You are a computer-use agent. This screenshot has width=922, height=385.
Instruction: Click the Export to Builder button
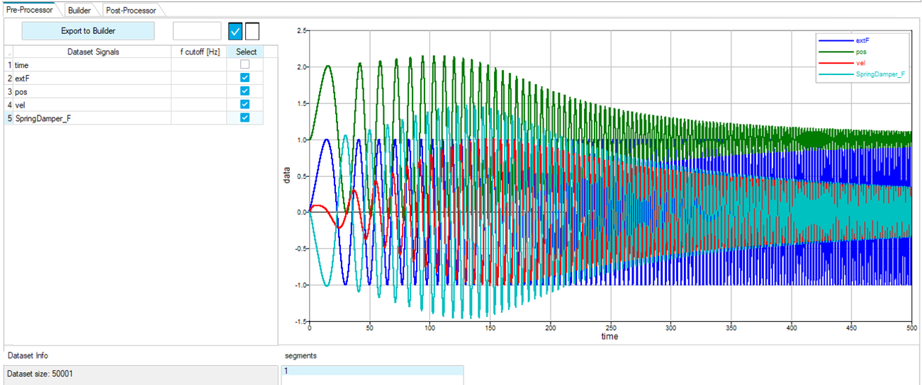[x=88, y=30]
